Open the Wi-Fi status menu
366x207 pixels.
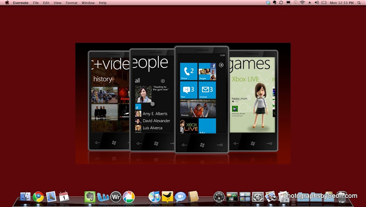coord(302,3)
